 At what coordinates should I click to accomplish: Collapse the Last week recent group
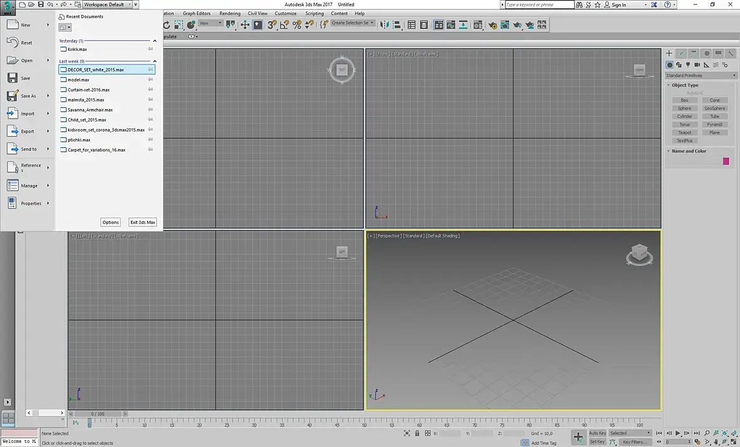[x=154, y=61]
